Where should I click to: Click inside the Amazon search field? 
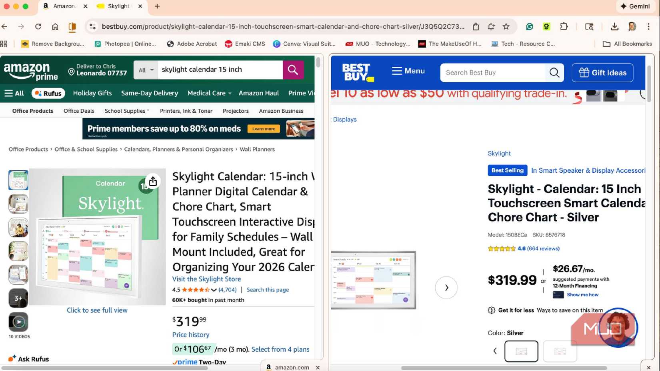(220, 70)
